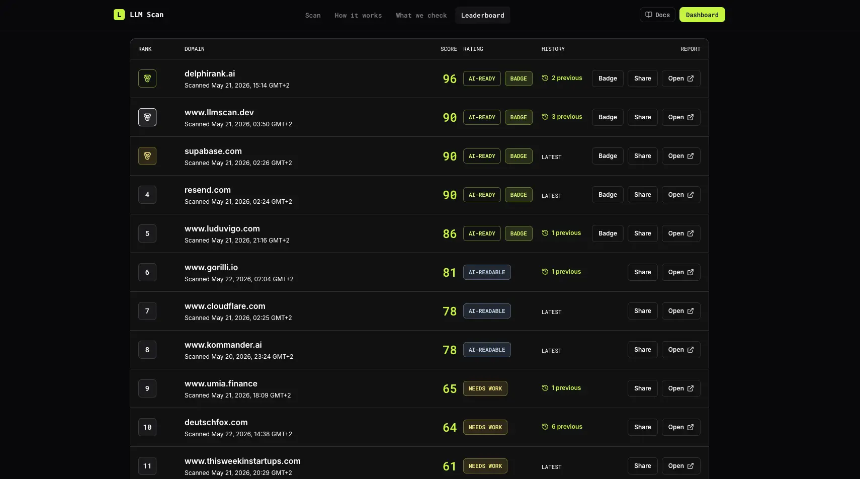Viewport: 860px width, 479px height.
Task: Select the Leaderboard tab
Action: point(482,15)
